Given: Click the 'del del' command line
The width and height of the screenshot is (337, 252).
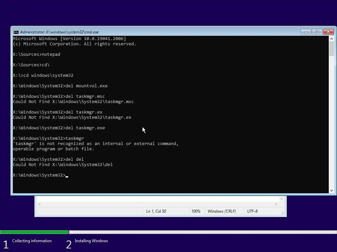Looking at the screenshot, I should 48,159.
